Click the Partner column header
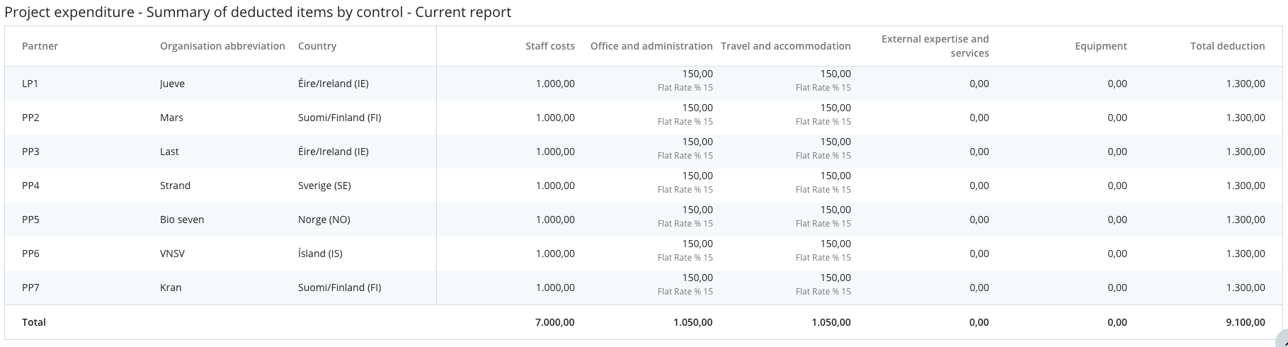 40,46
